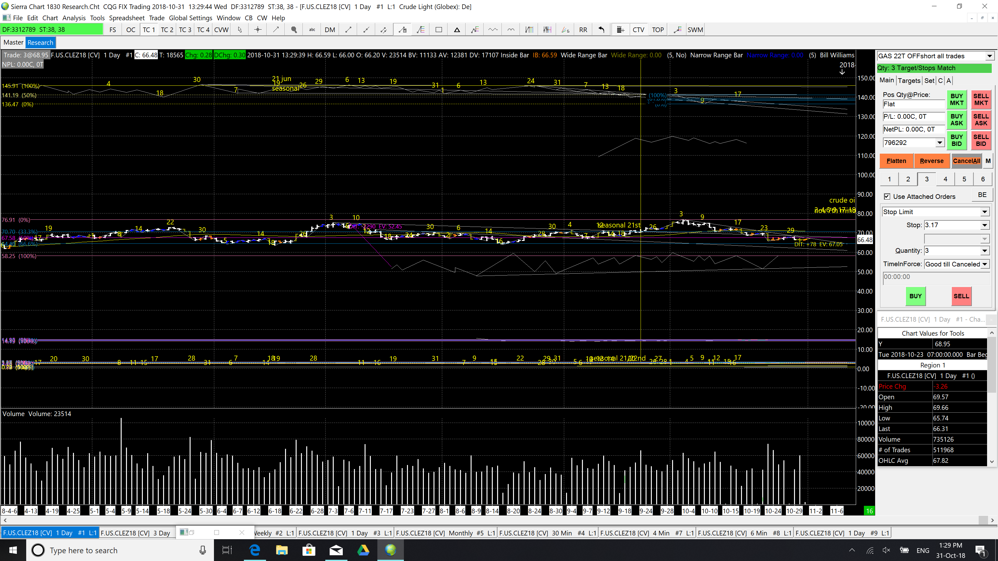Click the BUY MKT button
The image size is (998, 561).
(957, 99)
